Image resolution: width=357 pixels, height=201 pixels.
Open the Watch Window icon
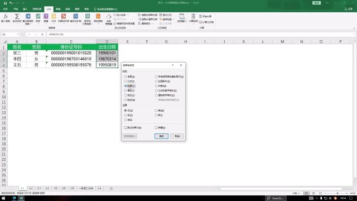point(182,18)
